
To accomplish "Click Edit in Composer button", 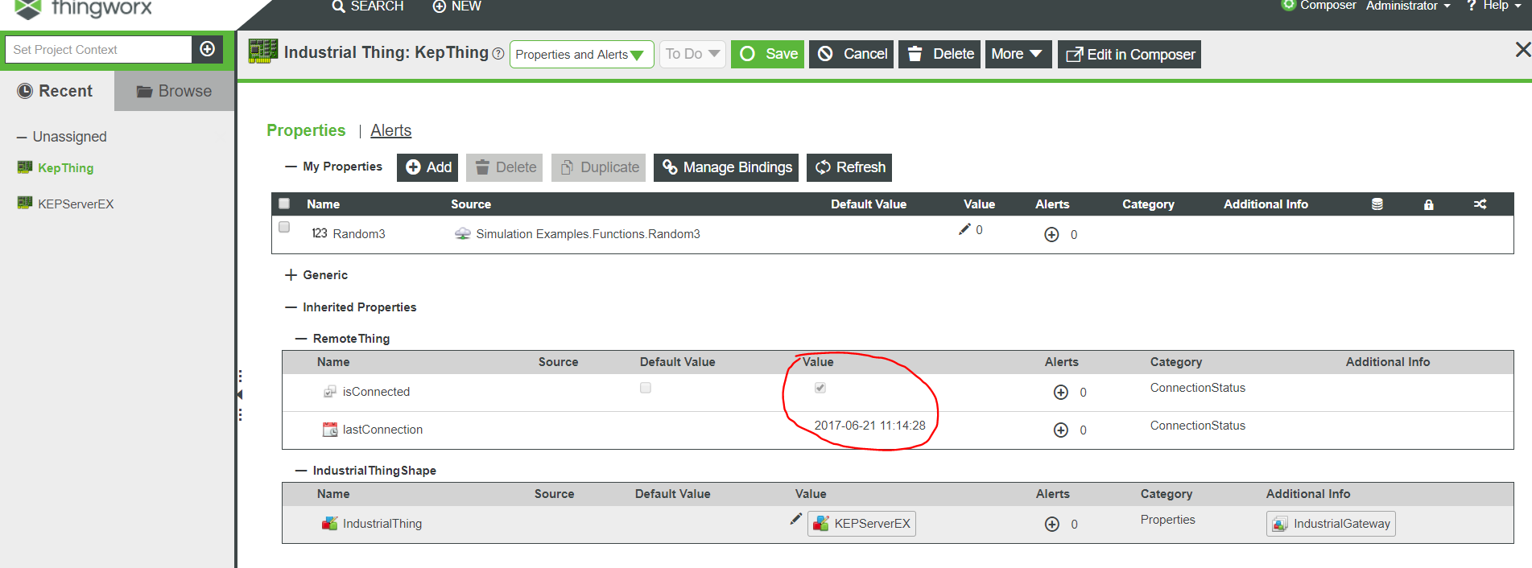I will click(x=1129, y=54).
